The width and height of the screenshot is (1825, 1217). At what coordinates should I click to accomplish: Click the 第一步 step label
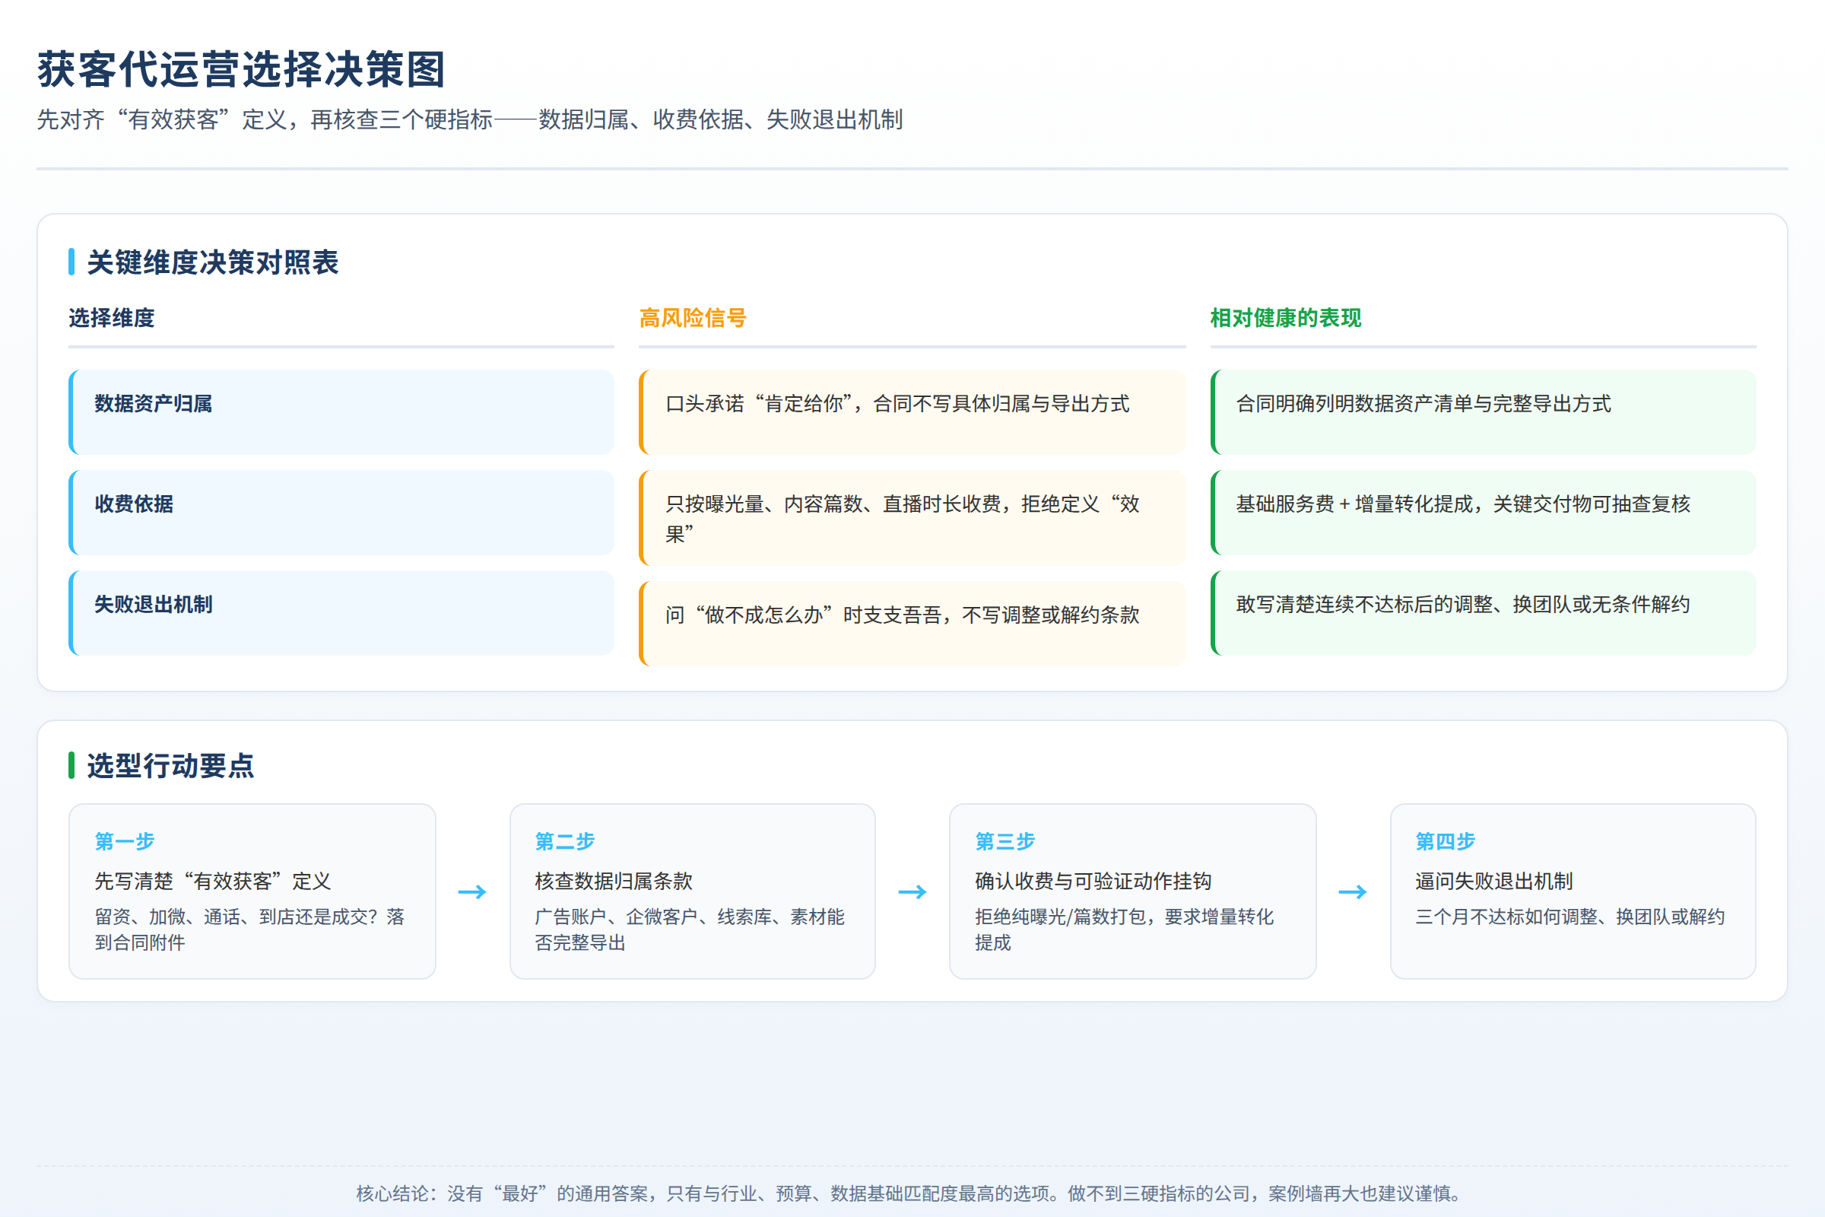[x=125, y=841]
